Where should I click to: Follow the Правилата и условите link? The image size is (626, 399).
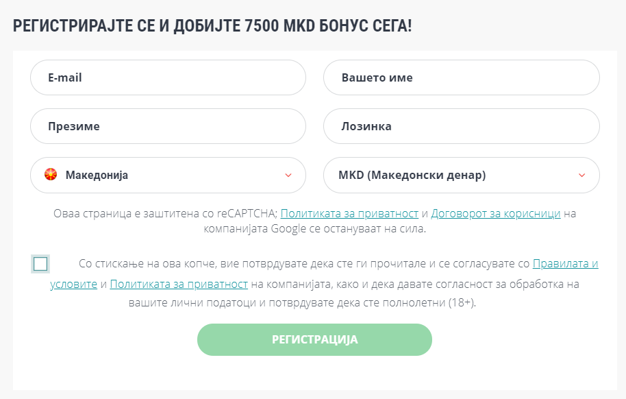[565, 264]
